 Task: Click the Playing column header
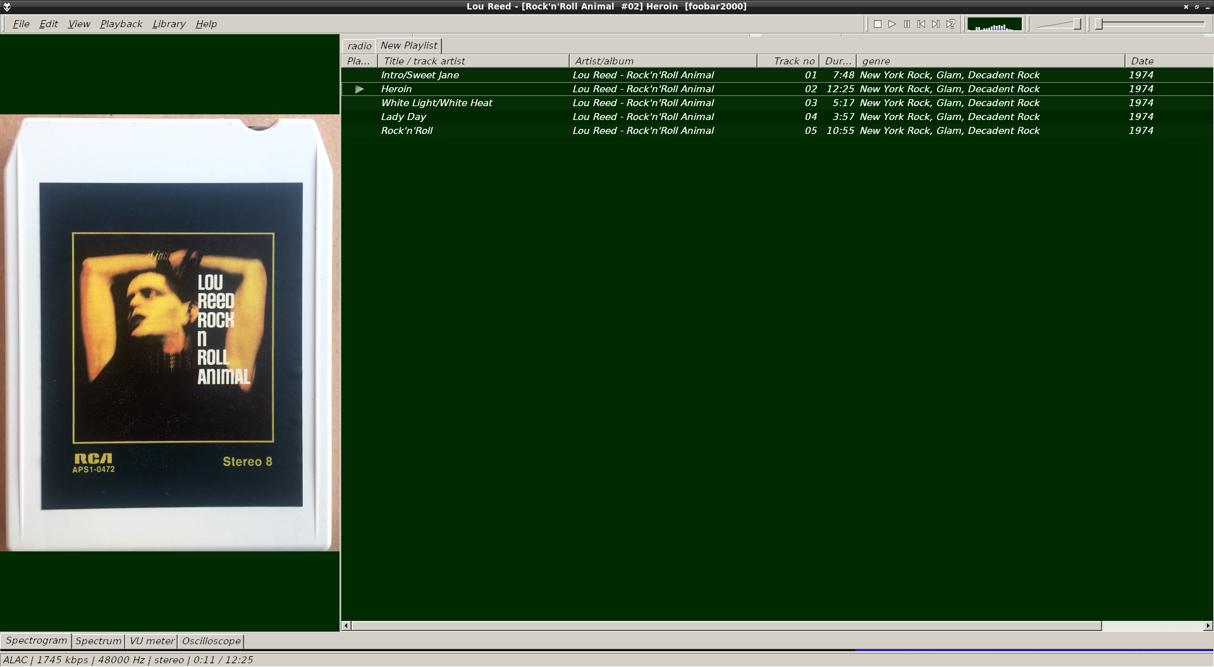click(x=359, y=61)
